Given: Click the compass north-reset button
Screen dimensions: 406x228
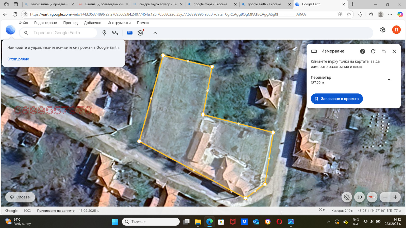Looking at the screenshot, I should (372, 197).
